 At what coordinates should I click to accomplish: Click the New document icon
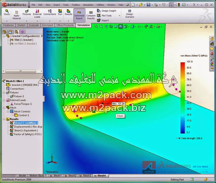133,5
